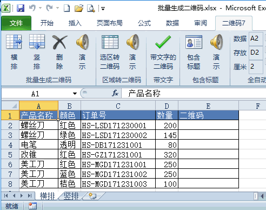Viewport: 266px width, 210px height.
Task: Play the 演示 speaker in 包含标题 group
Action: tap(216, 42)
